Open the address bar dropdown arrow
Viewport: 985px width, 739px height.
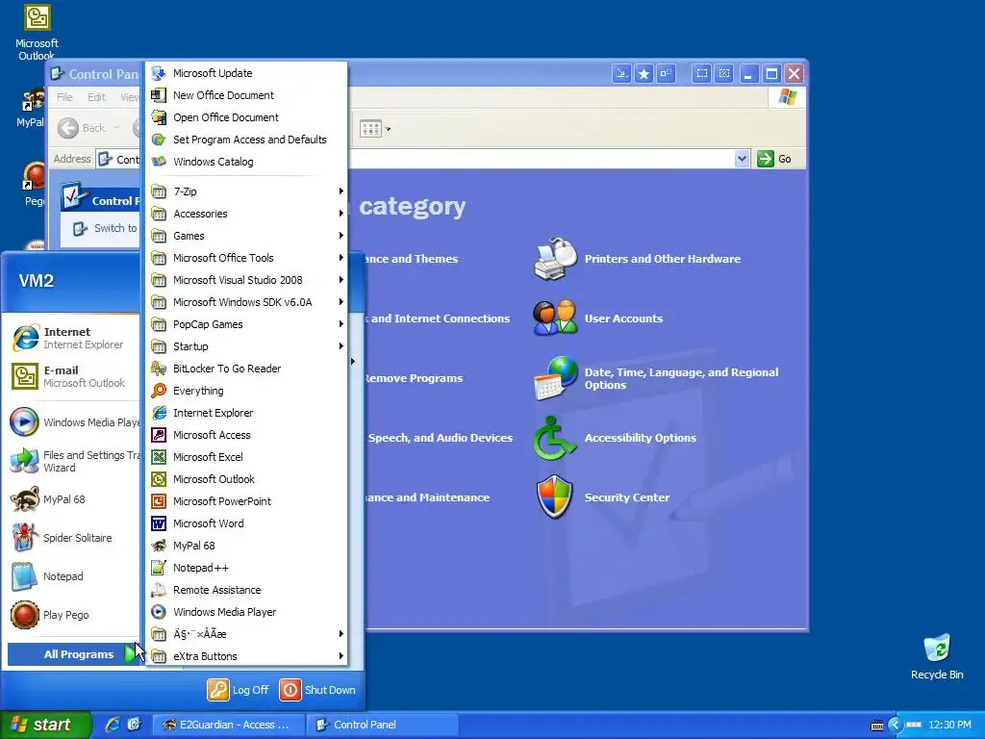click(x=742, y=159)
